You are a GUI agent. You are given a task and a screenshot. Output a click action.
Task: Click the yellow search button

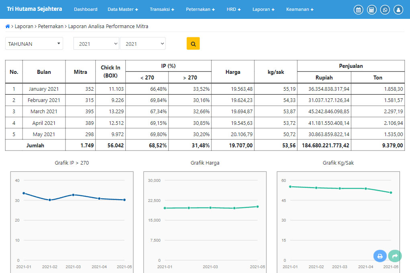[193, 44]
